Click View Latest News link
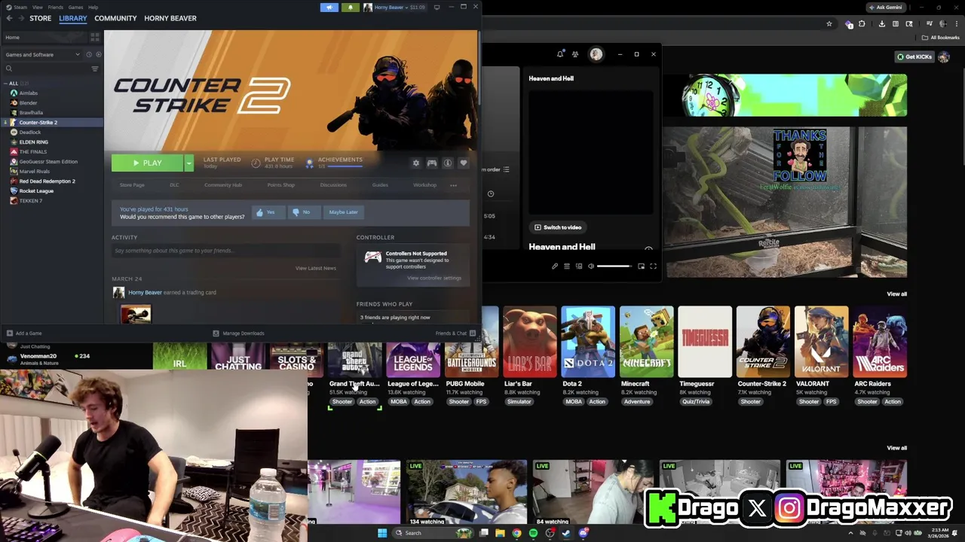The image size is (965, 542). point(316,268)
